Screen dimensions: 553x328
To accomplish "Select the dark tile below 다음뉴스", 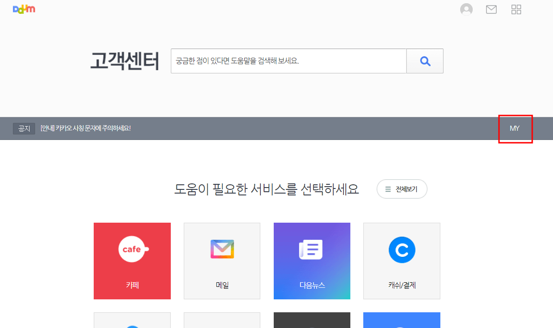I will pos(312,321).
